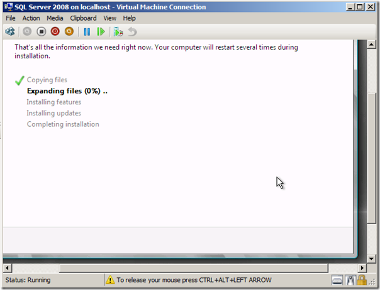Click the window resize grip

click(x=372, y=281)
